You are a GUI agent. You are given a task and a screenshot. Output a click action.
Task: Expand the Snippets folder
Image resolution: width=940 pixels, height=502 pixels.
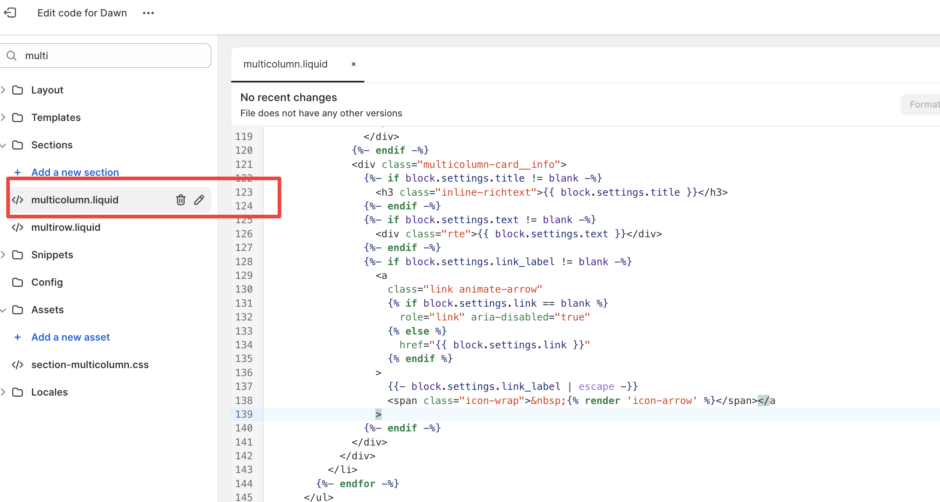pos(3,255)
